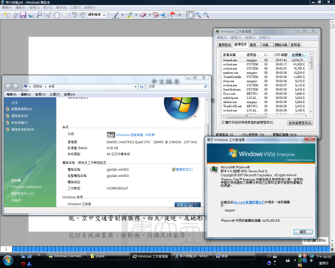Image resolution: width=335 pixels, height=268 pixels.
Task: Switch to Windows Live Messenger taskbar button
Action: point(67,256)
